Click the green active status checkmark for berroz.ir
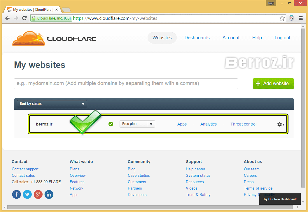This screenshot has width=308, height=212. pyautogui.click(x=111, y=124)
